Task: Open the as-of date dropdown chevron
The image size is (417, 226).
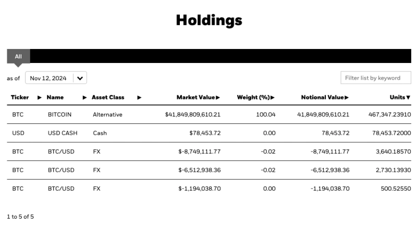Action: pos(80,78)
